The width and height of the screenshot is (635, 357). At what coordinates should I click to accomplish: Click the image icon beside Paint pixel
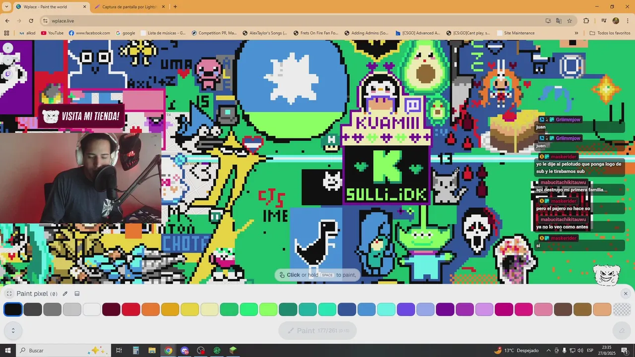[77, 294]
